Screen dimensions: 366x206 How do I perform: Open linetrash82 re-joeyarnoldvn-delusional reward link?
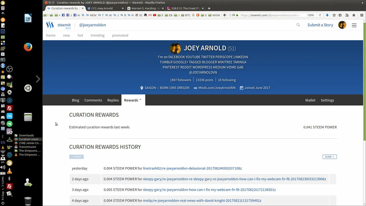pos(192,168)
